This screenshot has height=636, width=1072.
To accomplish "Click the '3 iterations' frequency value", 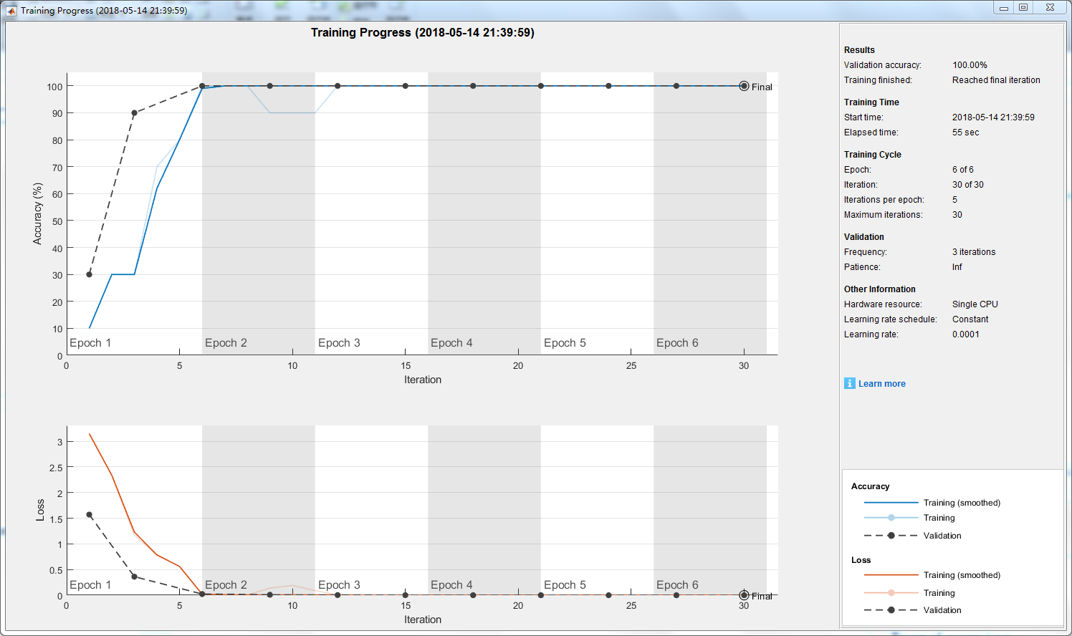I will tap(974, 252).
